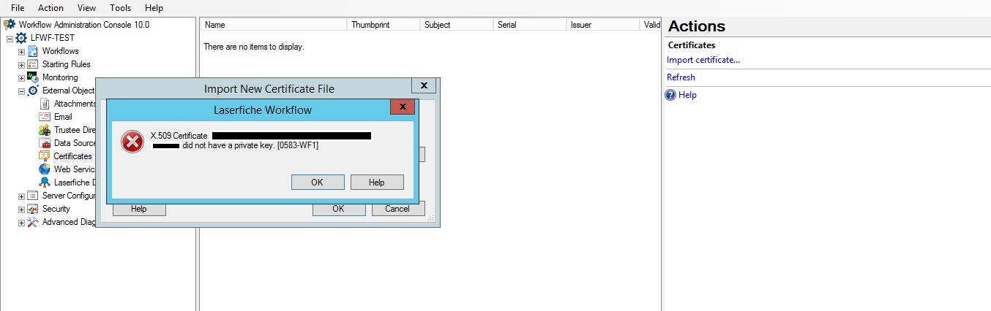
Task: Click the Laserfiche node icon below Web Services
Action: (45, 183)
